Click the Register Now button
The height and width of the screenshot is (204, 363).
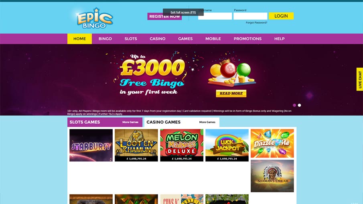(164, 16)
